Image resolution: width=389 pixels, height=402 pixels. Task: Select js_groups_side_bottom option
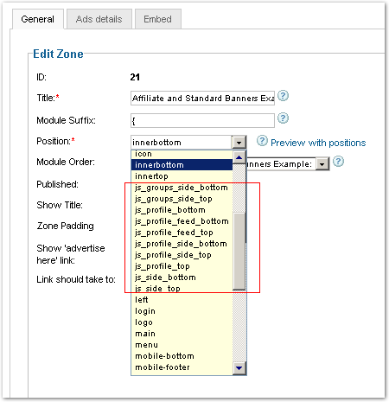pos(182,188)
